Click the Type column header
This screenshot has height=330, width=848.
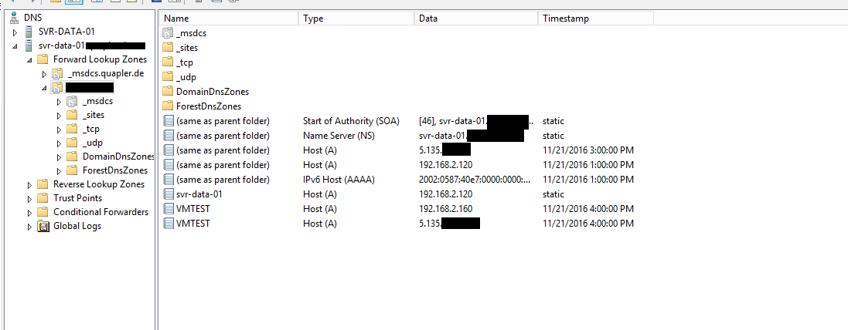click(x=356, y=19)
